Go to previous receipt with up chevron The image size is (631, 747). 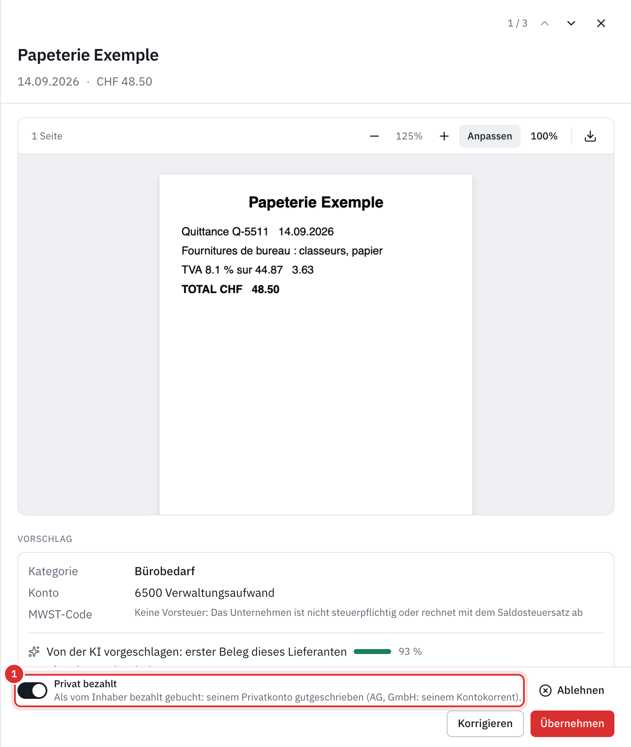pos(545,23)
